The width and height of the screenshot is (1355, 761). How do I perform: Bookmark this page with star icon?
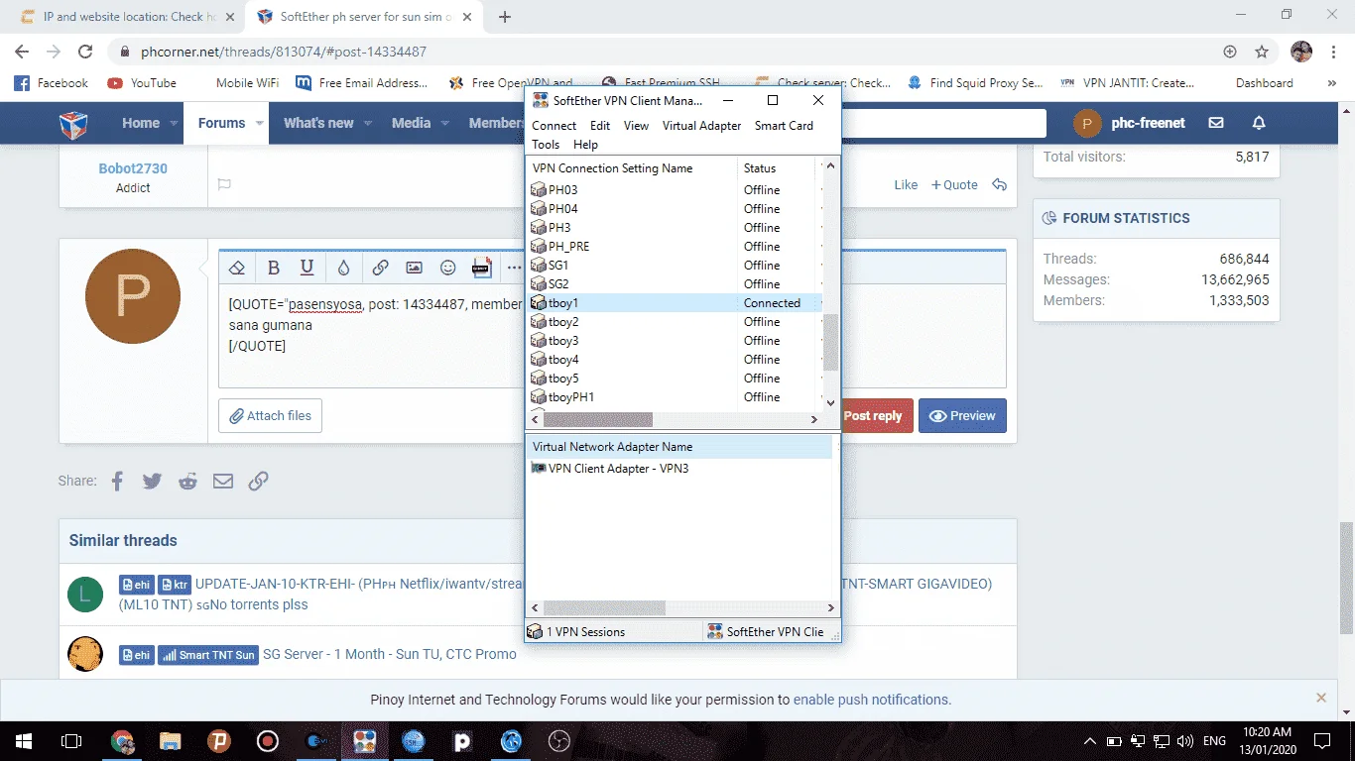pyautogui.click(x=1262, y=52)
